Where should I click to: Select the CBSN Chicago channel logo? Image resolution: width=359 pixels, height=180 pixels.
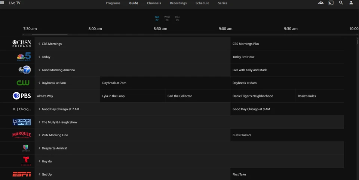[22, 44]
